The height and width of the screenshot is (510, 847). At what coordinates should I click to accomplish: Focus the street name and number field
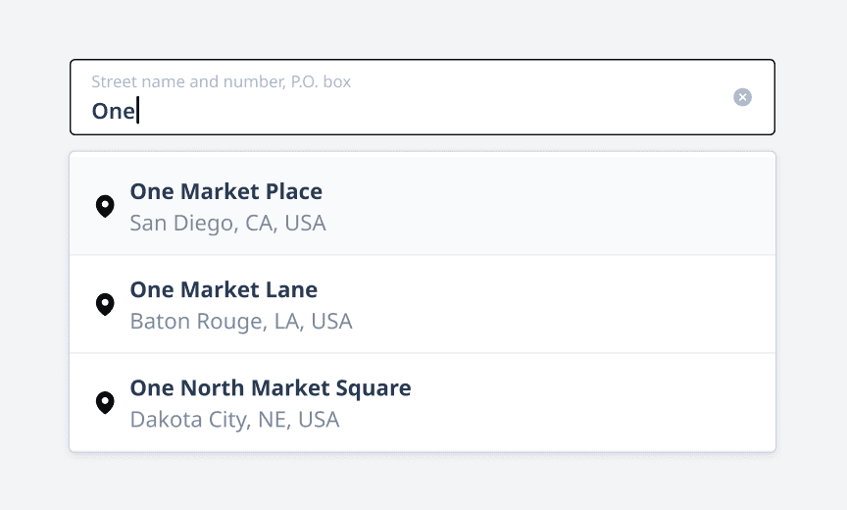point(423,97)
